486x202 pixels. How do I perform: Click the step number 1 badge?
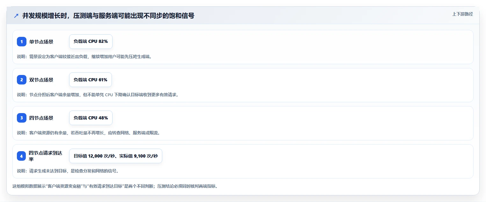[22, 42]
